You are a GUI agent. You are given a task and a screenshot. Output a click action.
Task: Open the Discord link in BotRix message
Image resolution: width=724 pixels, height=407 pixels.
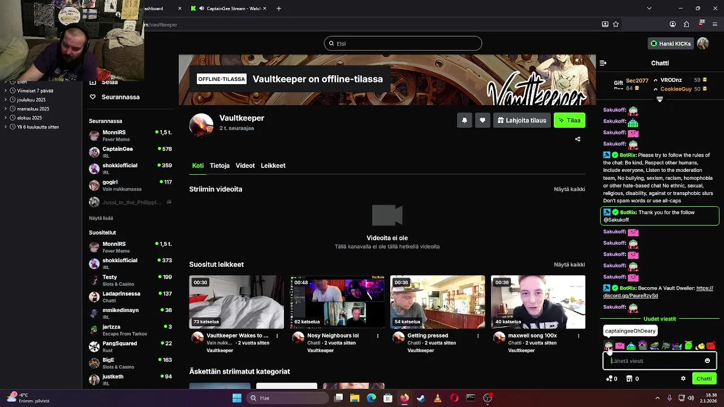(x=658, y=292)
